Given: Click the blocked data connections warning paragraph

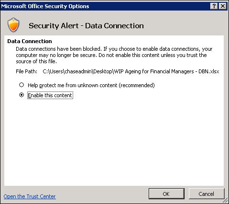Looking at the screenshot, I should coord(114,55).
